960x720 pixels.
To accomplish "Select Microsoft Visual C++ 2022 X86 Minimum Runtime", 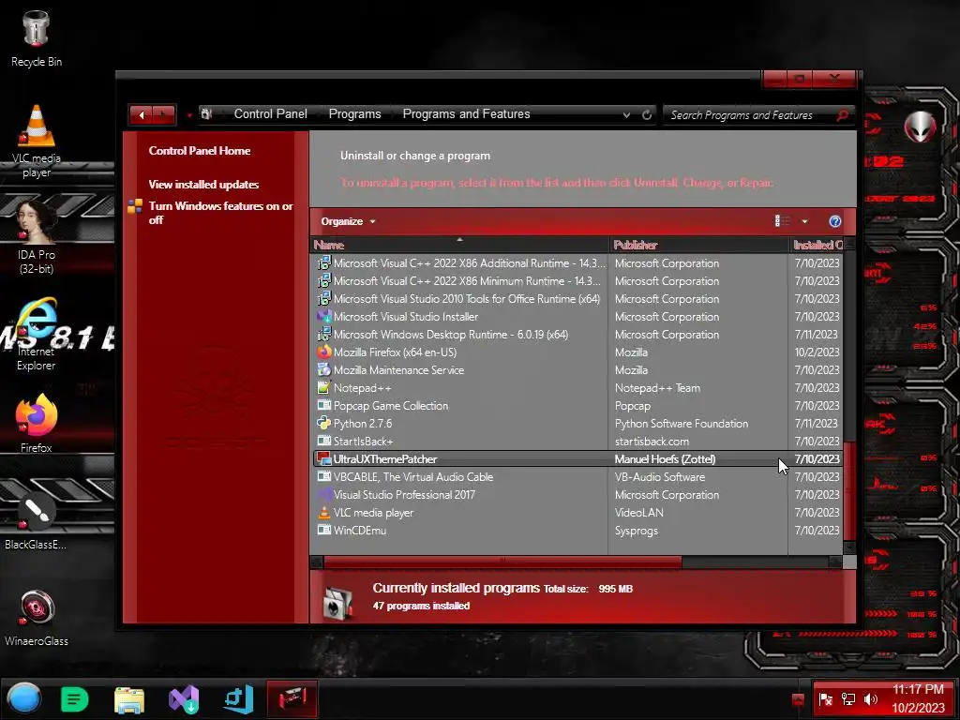I will (577, 281).
